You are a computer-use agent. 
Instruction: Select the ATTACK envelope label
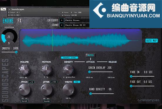(91, 62)
